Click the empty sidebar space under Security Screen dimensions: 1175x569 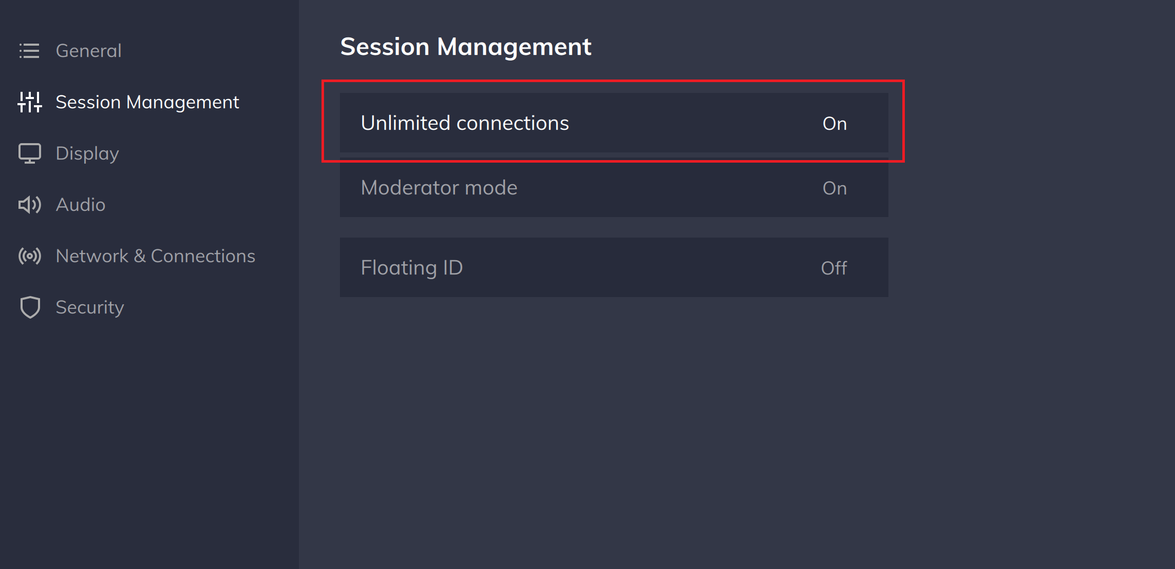coord(149,441)
